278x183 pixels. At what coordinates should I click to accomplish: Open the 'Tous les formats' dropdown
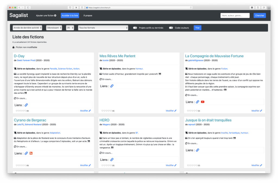tap(103, 28)
